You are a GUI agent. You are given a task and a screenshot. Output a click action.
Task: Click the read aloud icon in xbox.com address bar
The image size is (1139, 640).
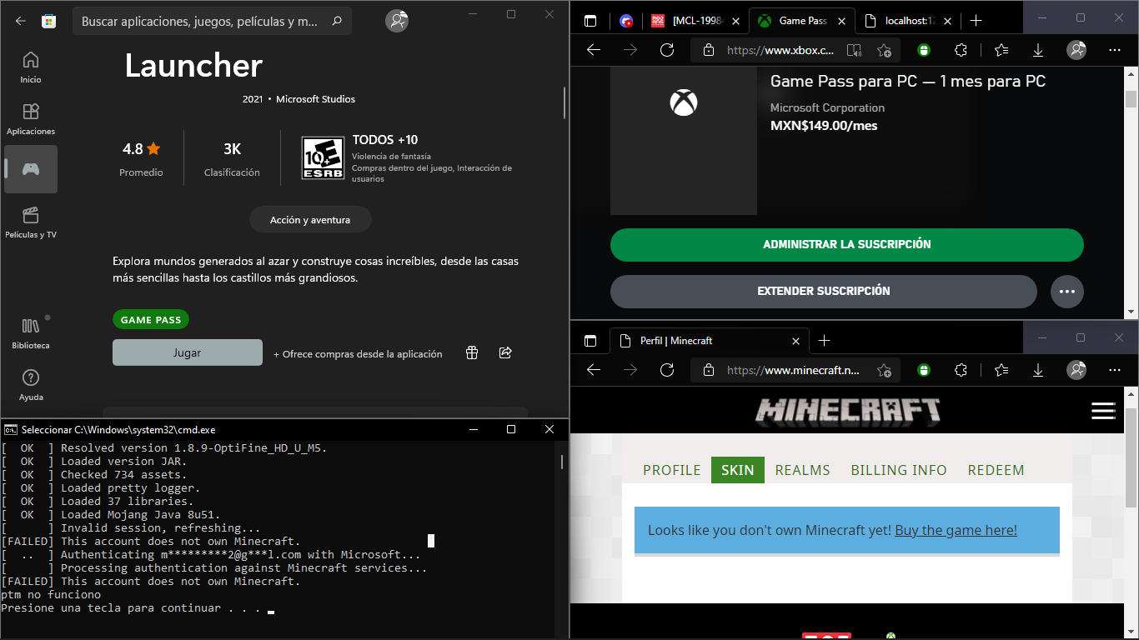tap(854, 50)
